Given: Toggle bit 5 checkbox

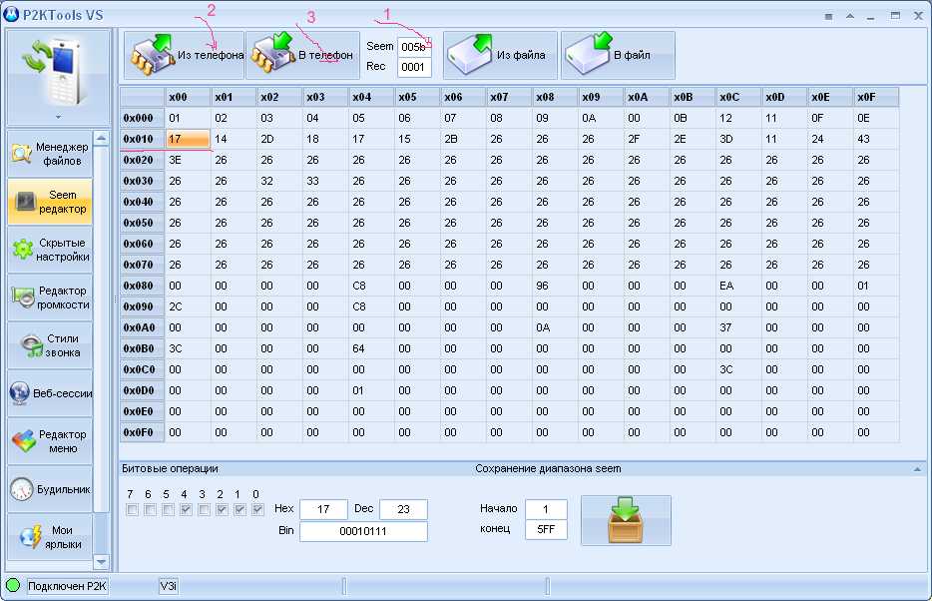Looking at the screenshot, I should point(169,509).
